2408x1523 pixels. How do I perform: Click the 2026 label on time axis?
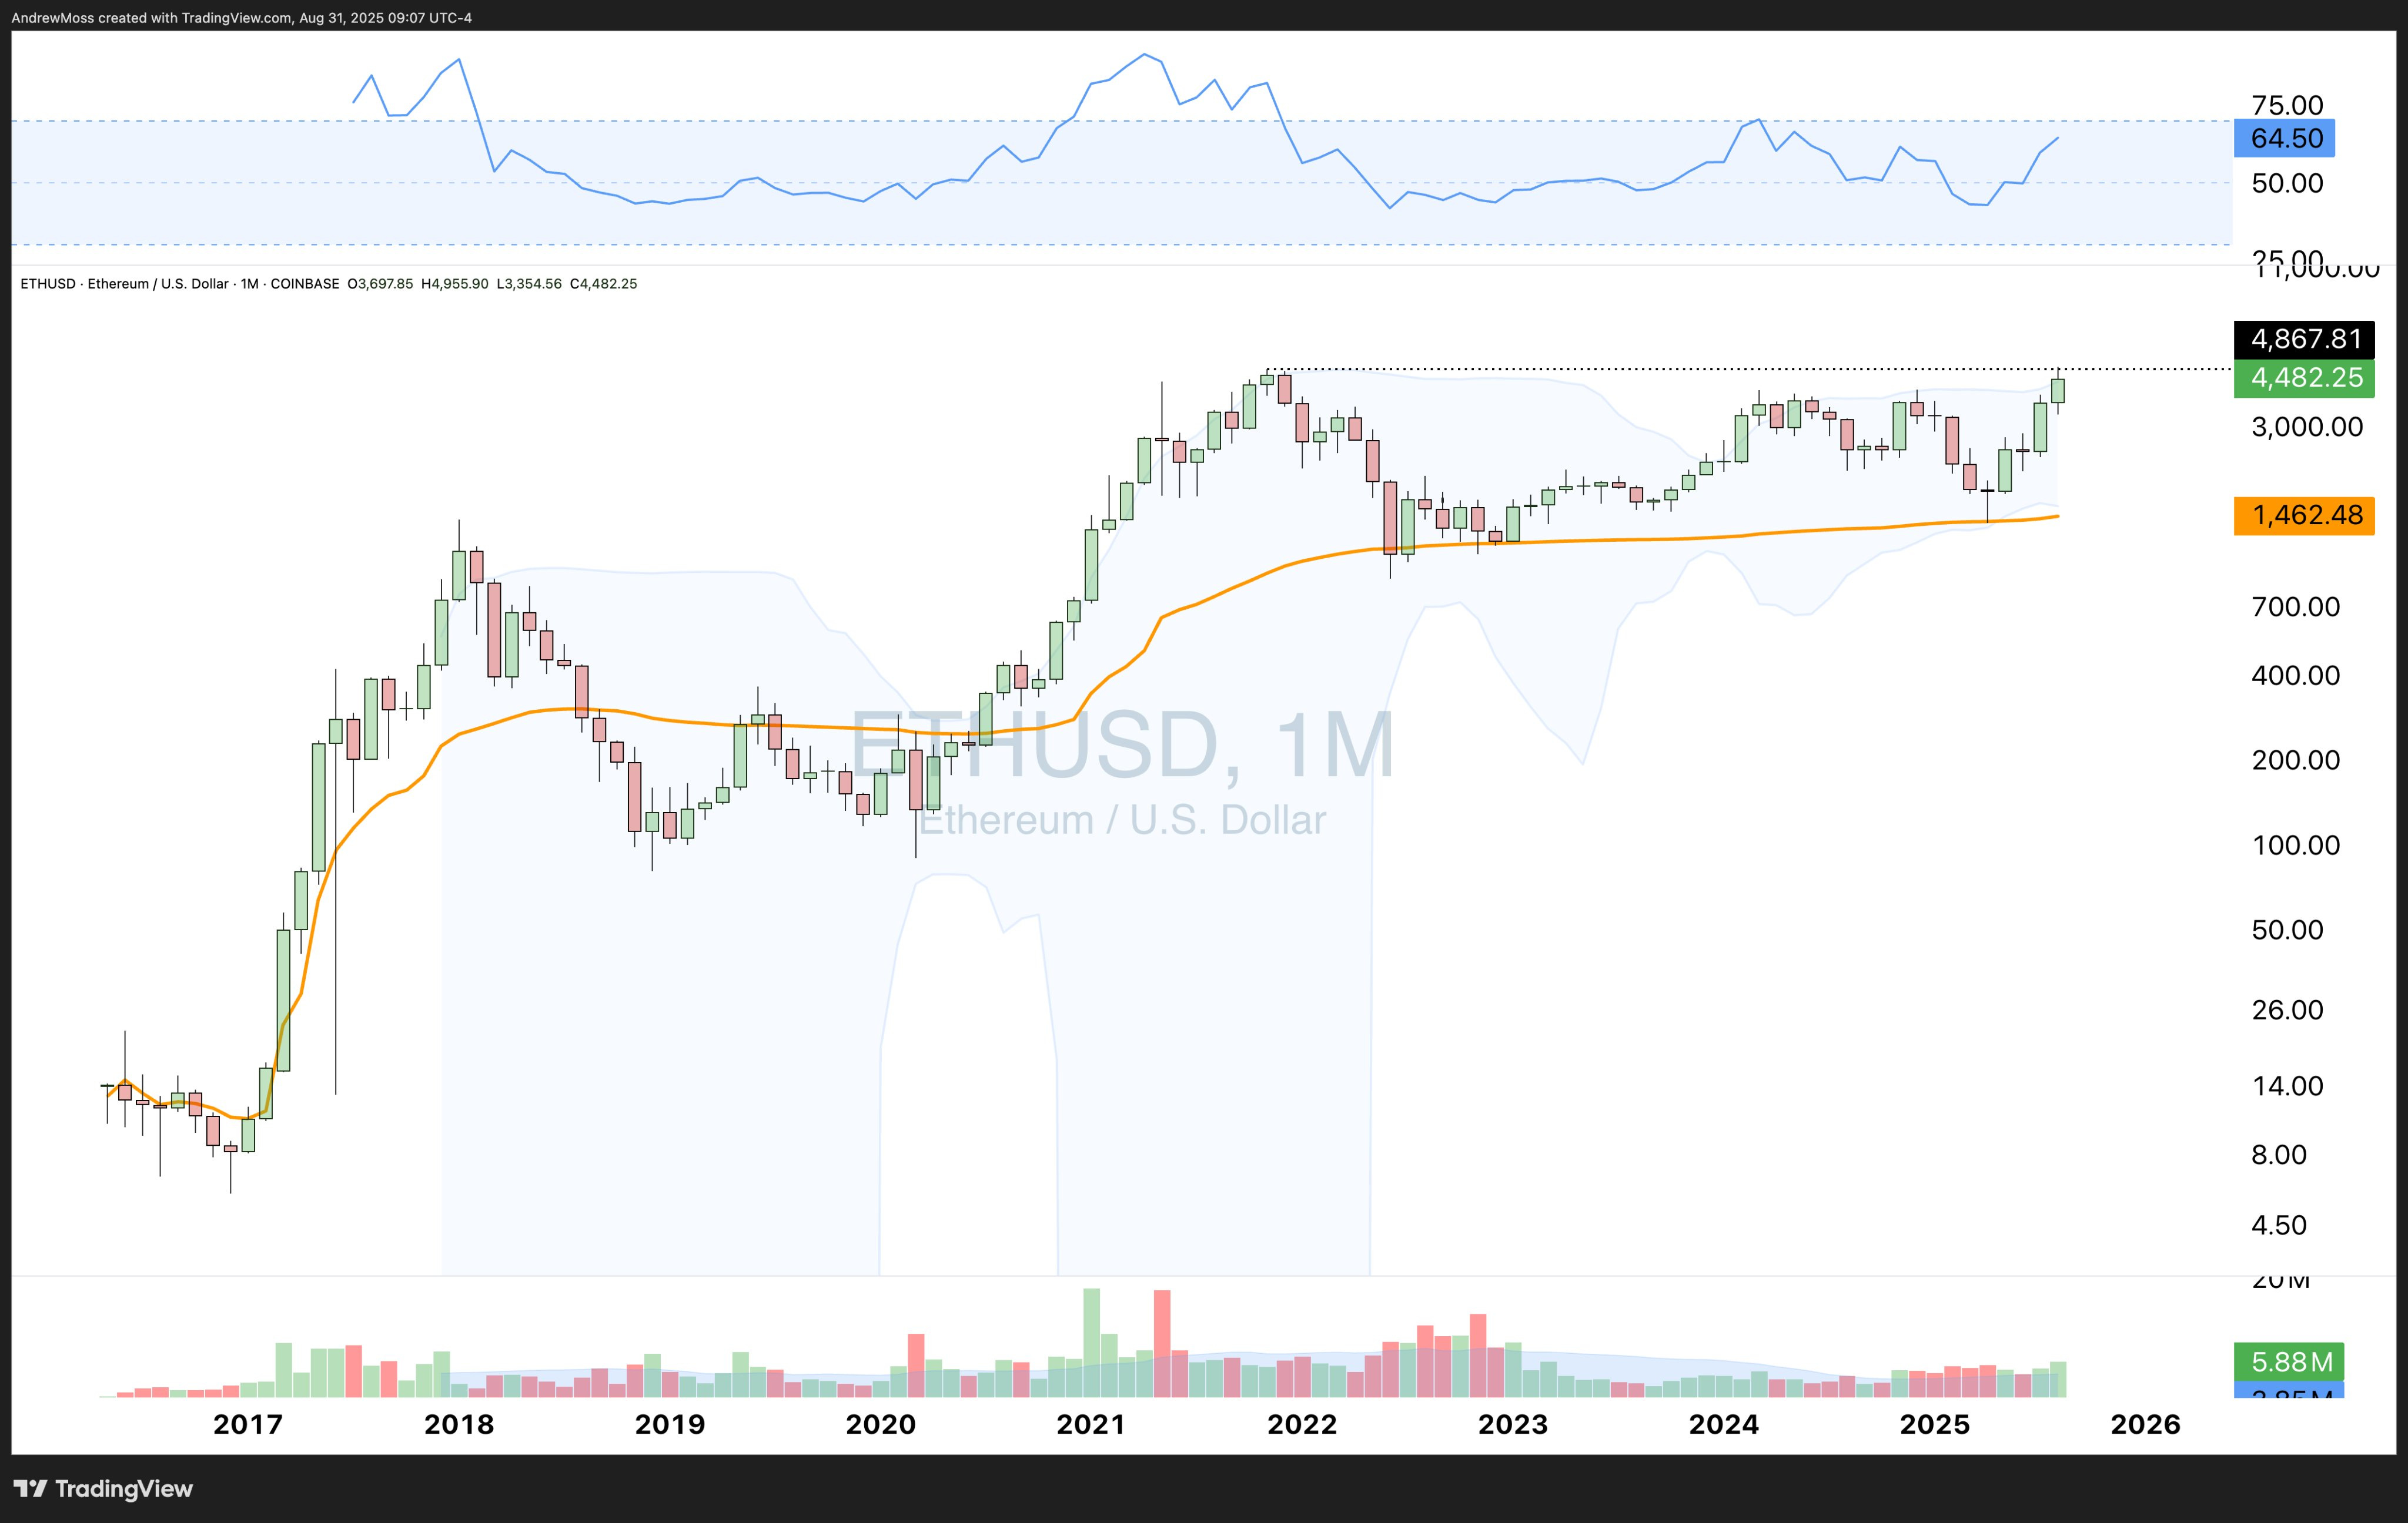coord(2145,1424)
